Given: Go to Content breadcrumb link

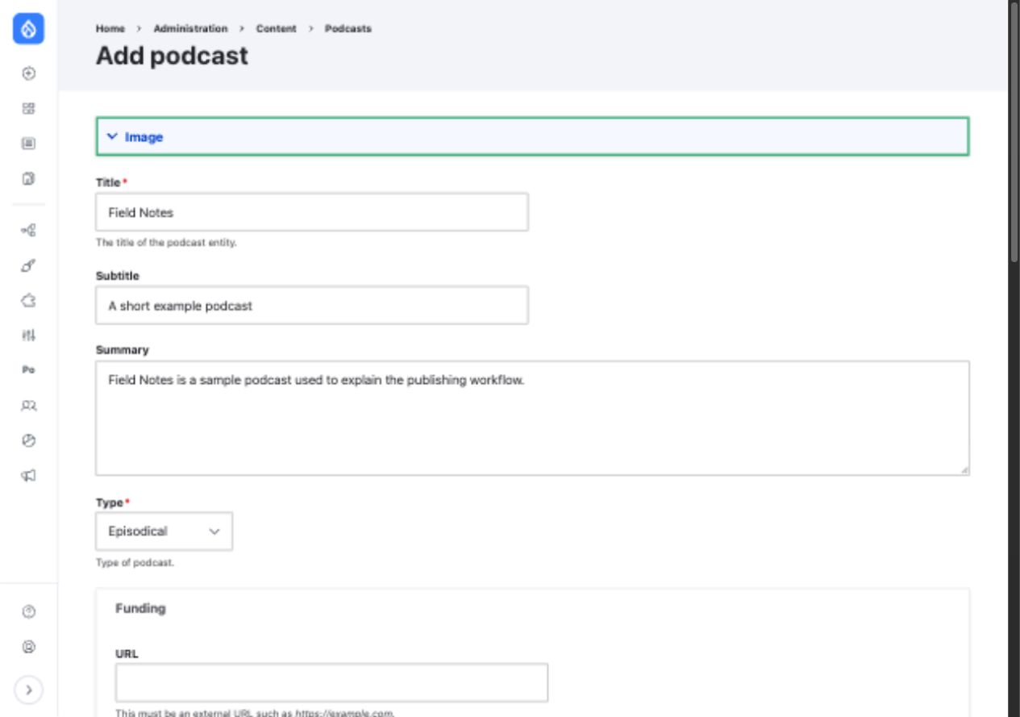Looking at the screenshot, I should [x=277, y=28].
